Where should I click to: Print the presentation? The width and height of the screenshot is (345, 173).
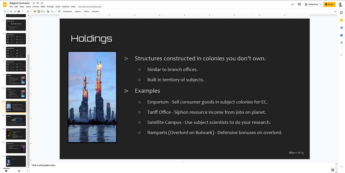click(19, 11)
